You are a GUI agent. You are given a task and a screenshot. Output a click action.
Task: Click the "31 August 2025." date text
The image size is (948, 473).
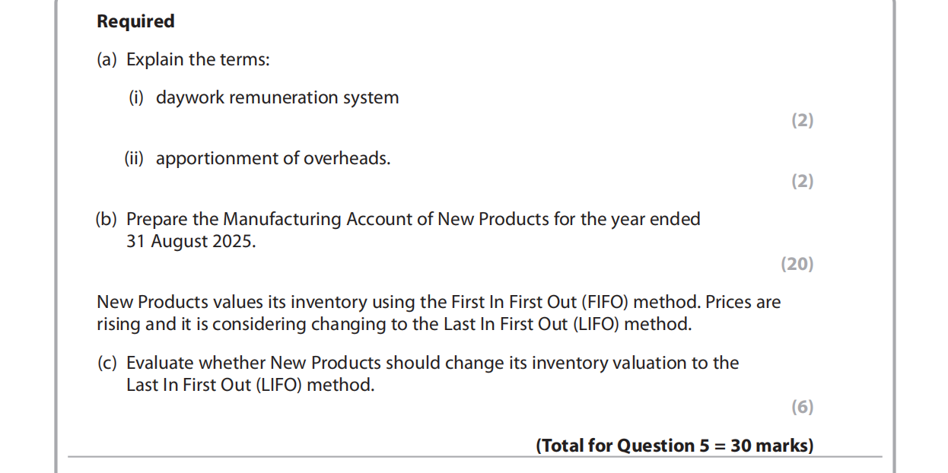point(191,242)
